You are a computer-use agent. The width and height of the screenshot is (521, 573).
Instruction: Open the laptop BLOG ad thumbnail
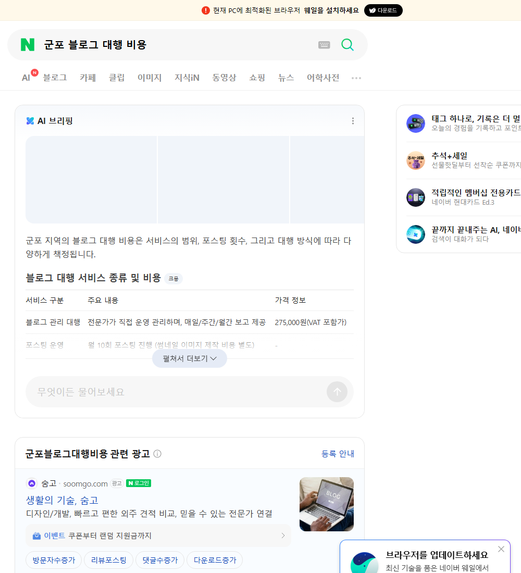tap(327, 504)
